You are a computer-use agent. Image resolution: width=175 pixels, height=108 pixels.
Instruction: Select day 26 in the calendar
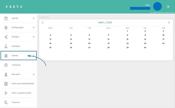71,47
